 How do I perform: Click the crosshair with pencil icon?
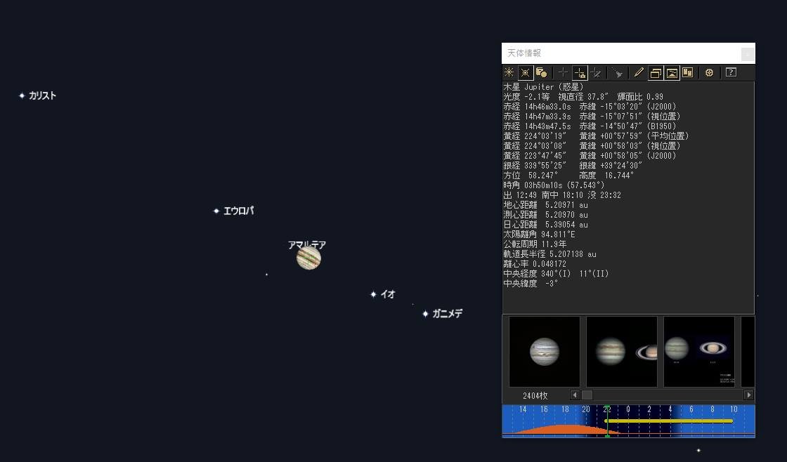click(596, 73)
